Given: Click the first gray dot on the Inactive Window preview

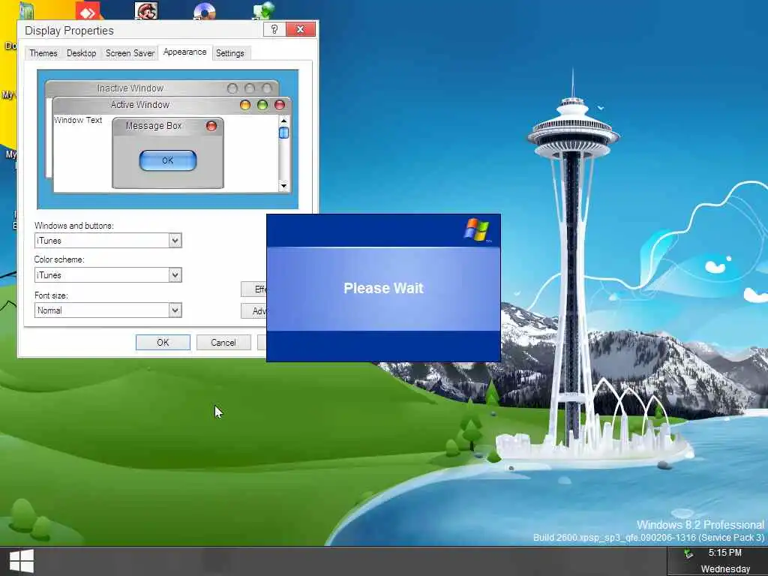Looking at the screenshot, I should coord(232,88).
